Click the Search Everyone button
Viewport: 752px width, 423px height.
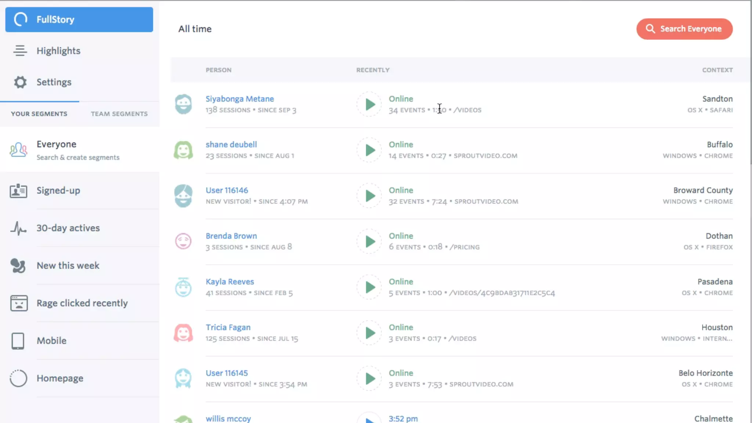[684, 29]
